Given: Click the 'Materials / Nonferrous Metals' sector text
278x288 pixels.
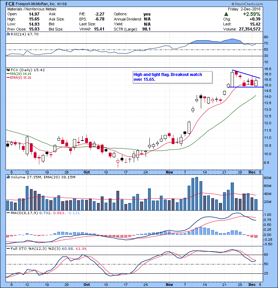Looking at the screenshot, I should (x=32, y=9).
